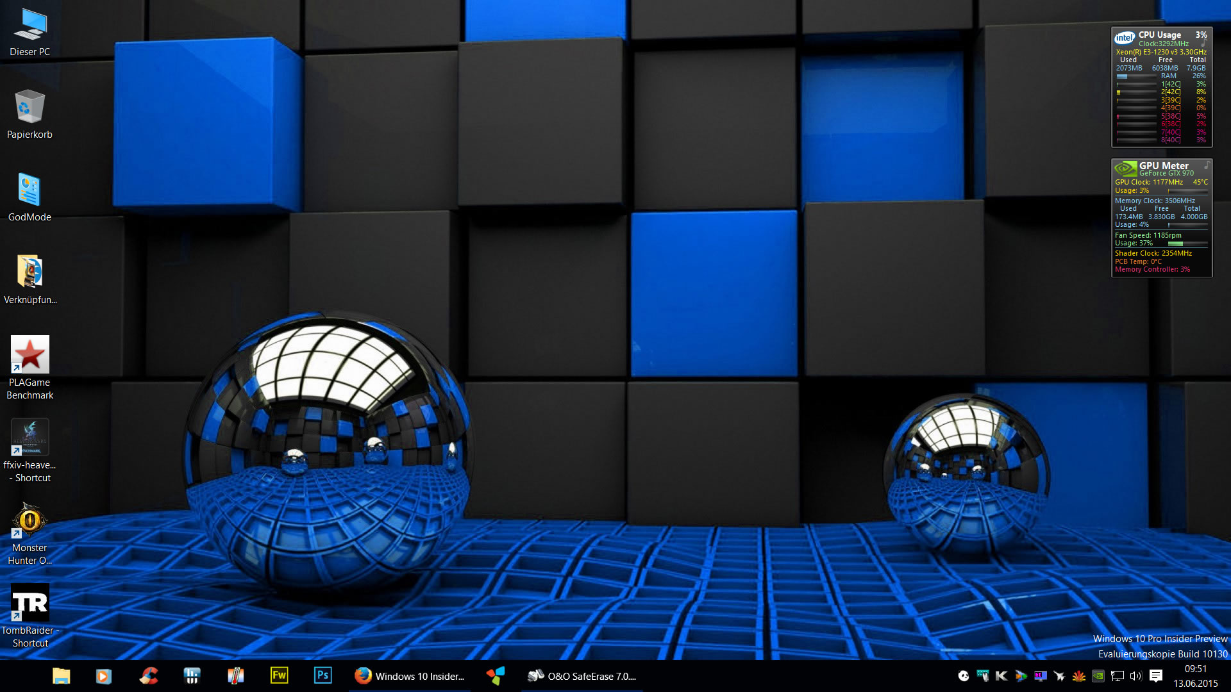Launch Photoshop from the taskbar

pyautogui.click(x=322, y=675)
